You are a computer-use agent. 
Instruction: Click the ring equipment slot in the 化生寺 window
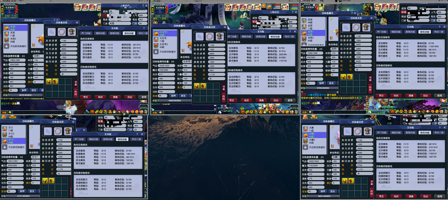pos(209,36)
